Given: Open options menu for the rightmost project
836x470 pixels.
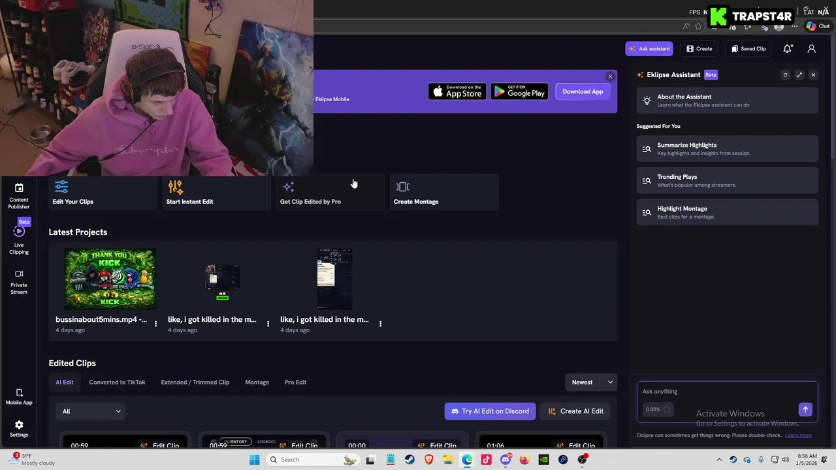Looking at the screenshot, I should [380, 324].
